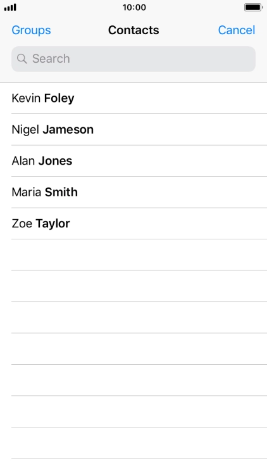Focus the Search input field
267x475 pixels.
coord(133,59)
